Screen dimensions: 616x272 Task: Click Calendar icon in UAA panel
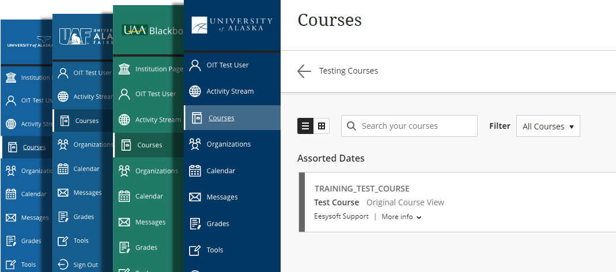point(124,196)
